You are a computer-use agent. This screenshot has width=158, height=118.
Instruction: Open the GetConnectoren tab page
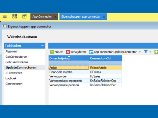(x=16, y=57)
